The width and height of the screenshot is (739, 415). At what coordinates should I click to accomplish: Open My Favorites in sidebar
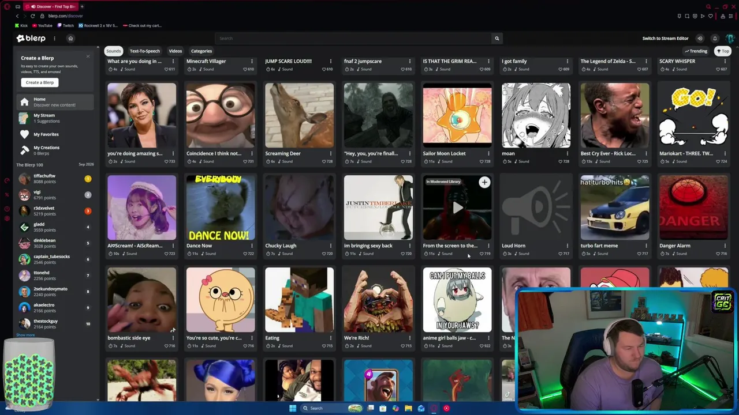point(55,134)
